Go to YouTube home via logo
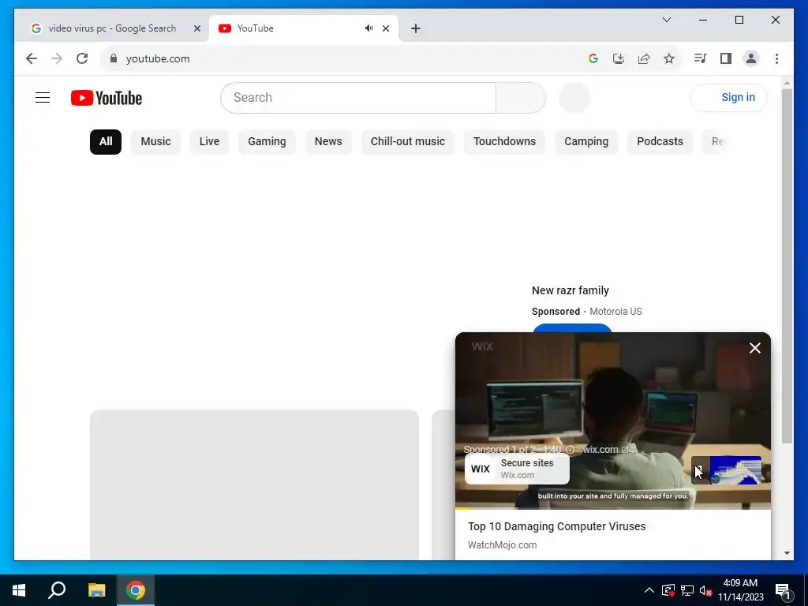 107,98
